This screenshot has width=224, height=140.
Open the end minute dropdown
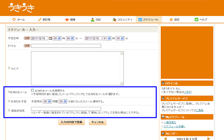120,38
